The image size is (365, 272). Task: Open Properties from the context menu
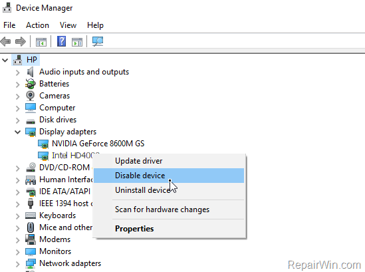[x=134, y=229]
